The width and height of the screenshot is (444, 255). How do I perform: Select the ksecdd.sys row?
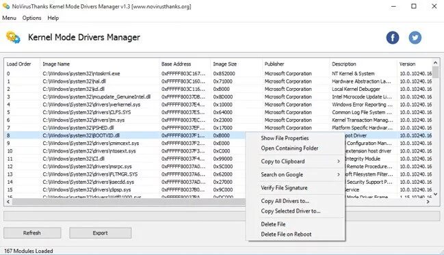125,182
